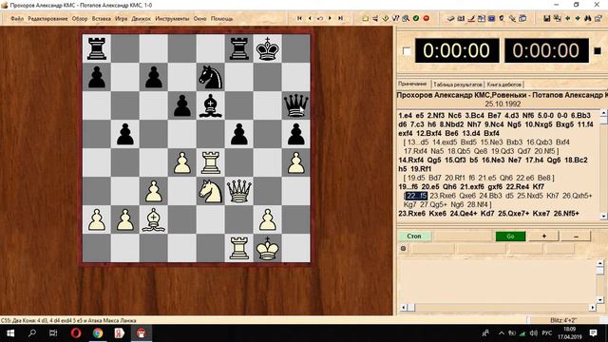Click the blue screen board icon
608x342 pixels.
tap(492, 18)
